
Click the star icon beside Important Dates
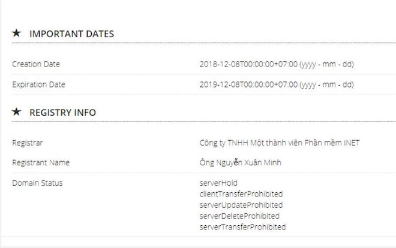17,34
